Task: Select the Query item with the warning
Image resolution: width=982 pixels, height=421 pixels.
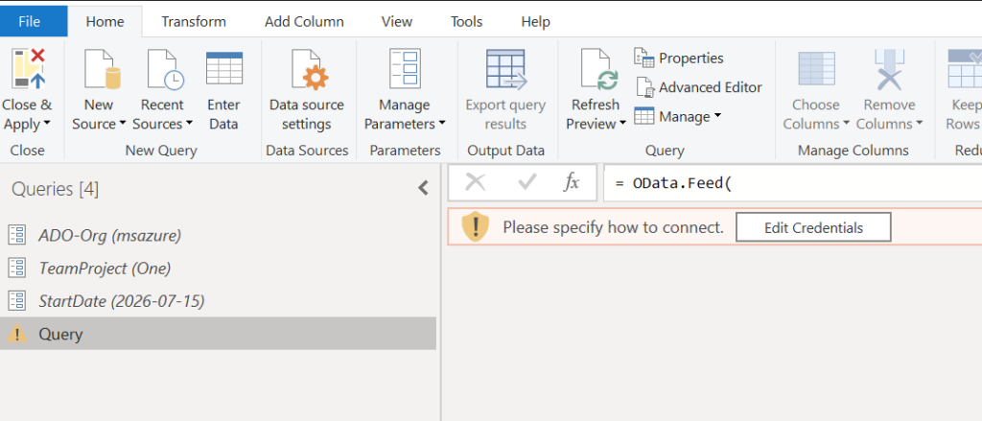Action: point(218,334)
